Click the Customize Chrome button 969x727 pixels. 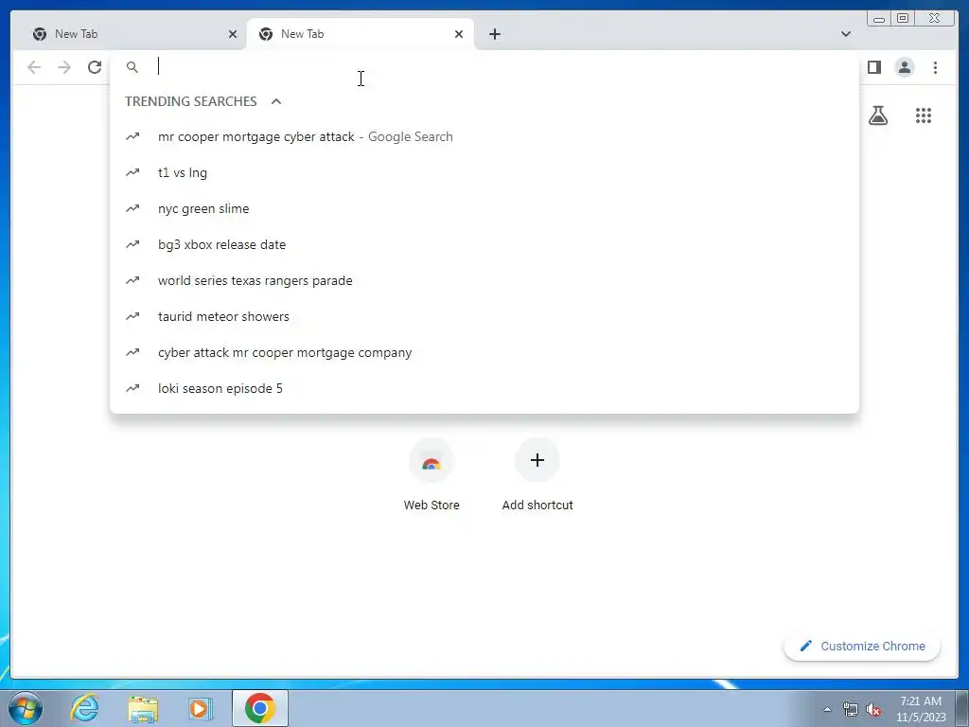pyautogui.click(x=862, y=646)
